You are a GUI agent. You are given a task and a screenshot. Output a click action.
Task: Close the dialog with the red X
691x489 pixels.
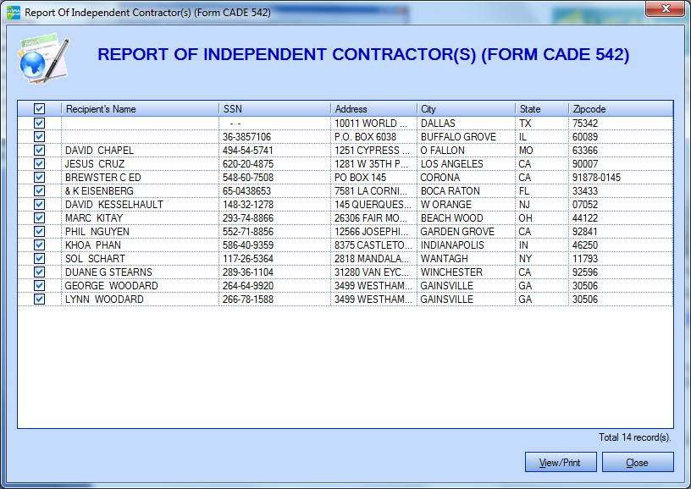[x=664, y=9]
